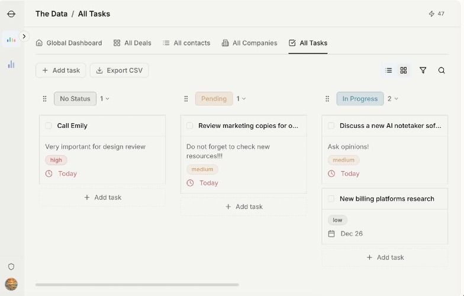Grab the No Status column drag handle
Viewport: 464px width, 296px height.
pos(45,98)
